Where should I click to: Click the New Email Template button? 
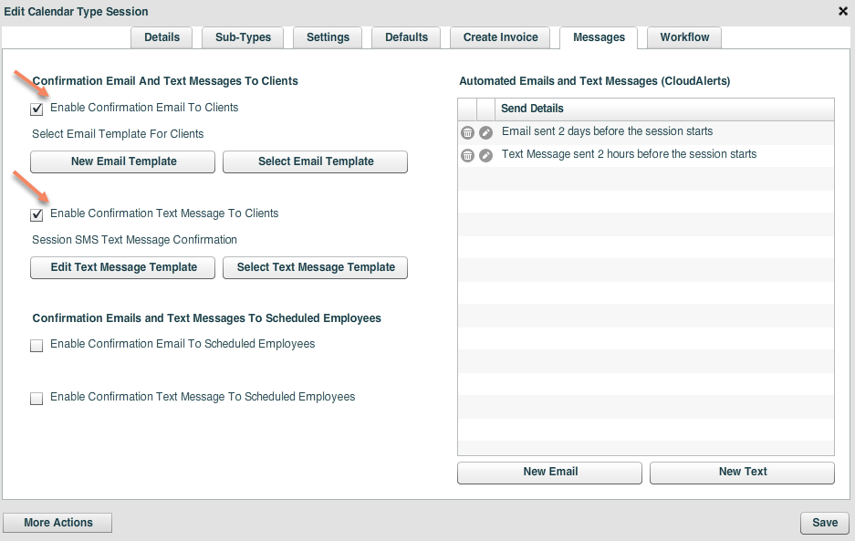pos(121,161)
